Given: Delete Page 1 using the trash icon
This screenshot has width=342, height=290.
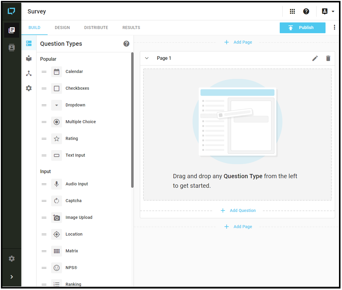Looking at the screenshot, I should pyautogui.click(x=328, y=58).
